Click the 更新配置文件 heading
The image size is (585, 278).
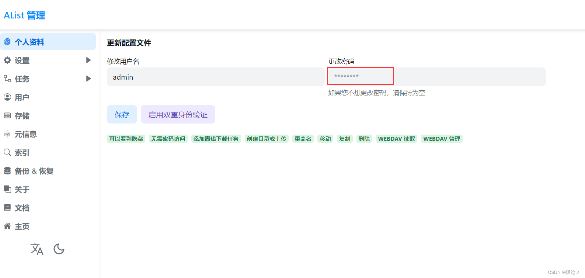coord(129,43)
